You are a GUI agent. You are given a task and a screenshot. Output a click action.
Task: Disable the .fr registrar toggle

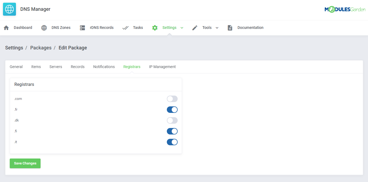click(172, 109)
